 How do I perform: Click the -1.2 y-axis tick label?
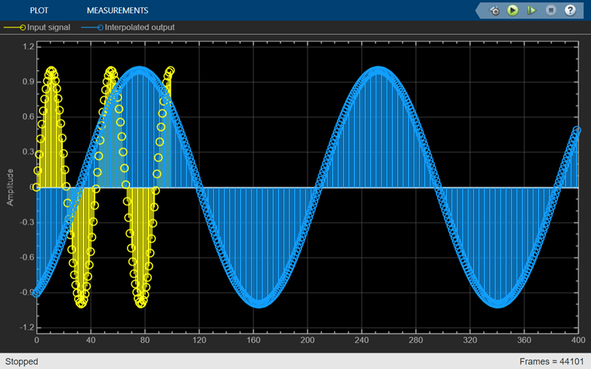pos(27,328)
